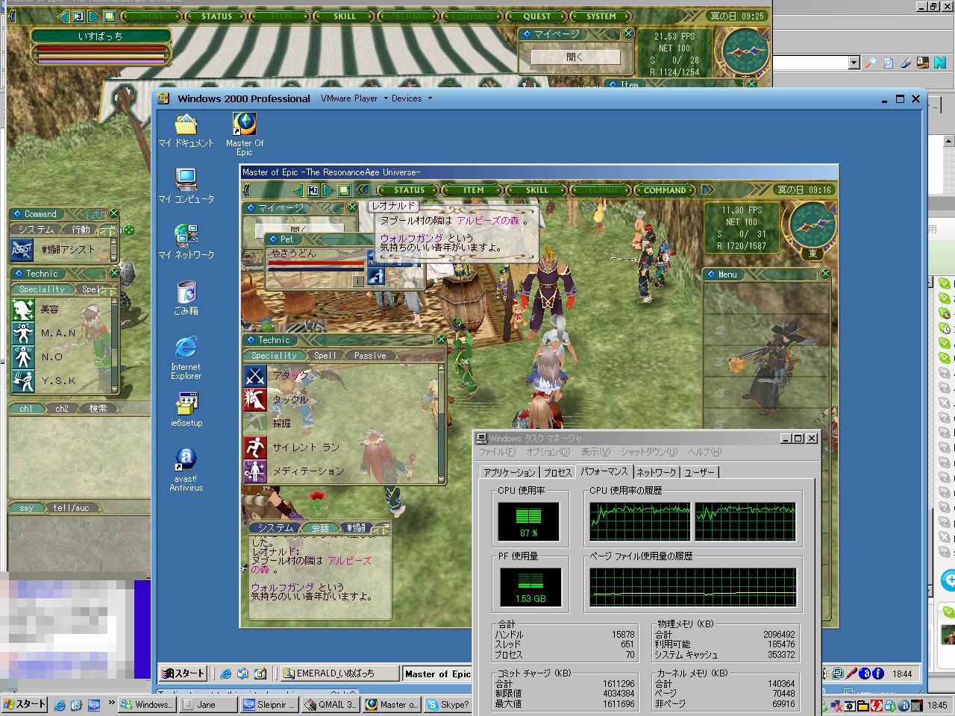Select the Internet Explorer desktop icon
Screen dimensions: 955x716
(186, 358)
